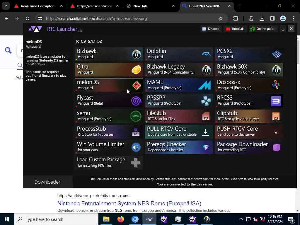Open the RPCS3 Vanguard prototype tile
Image resolution: width=300 pixels, height=225 pixels.
click(249, 100)
